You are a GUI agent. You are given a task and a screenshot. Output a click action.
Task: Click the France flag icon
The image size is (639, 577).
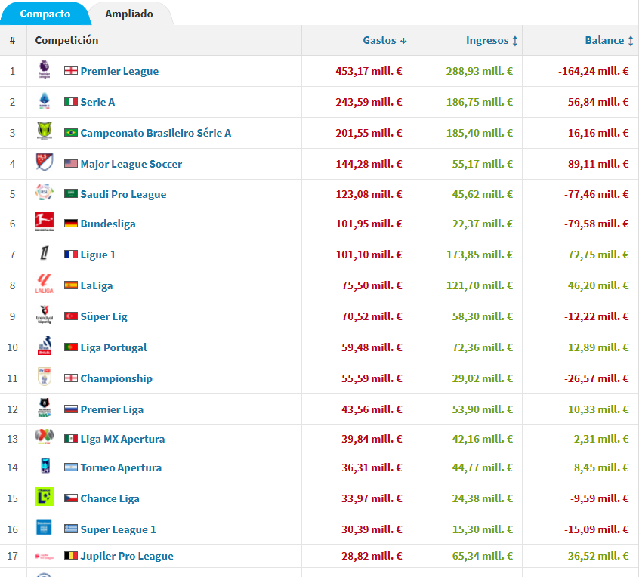point(71,255)
